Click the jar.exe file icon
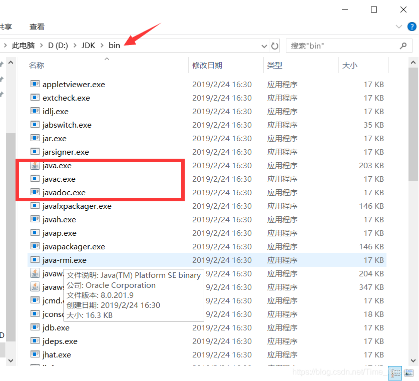The image size is (419, 381). point(35,138)
